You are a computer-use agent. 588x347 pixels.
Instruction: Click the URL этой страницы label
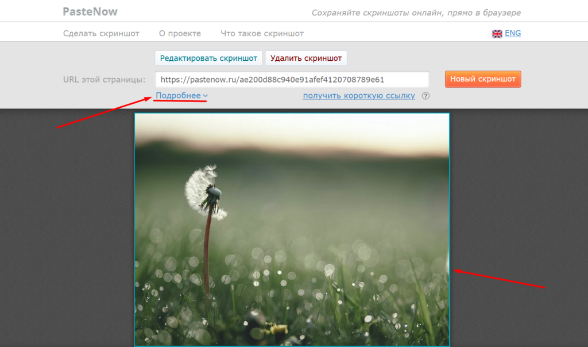click(104, 79)
